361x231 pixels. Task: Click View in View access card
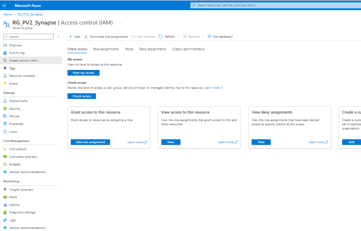pyautogui.click(x=171, y=142)
